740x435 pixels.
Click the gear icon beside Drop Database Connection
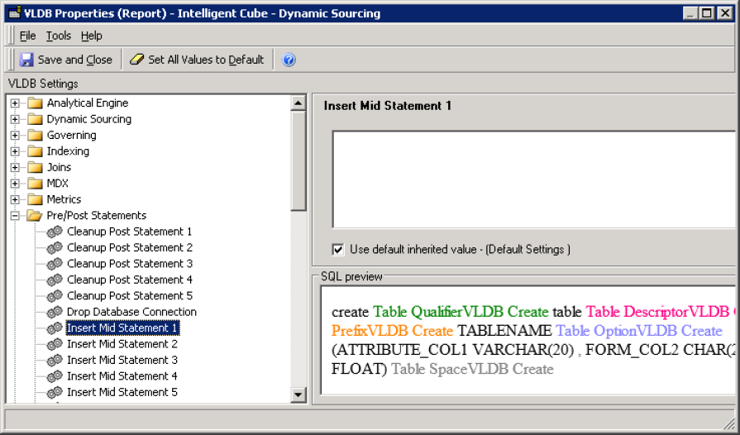(55, 312)
